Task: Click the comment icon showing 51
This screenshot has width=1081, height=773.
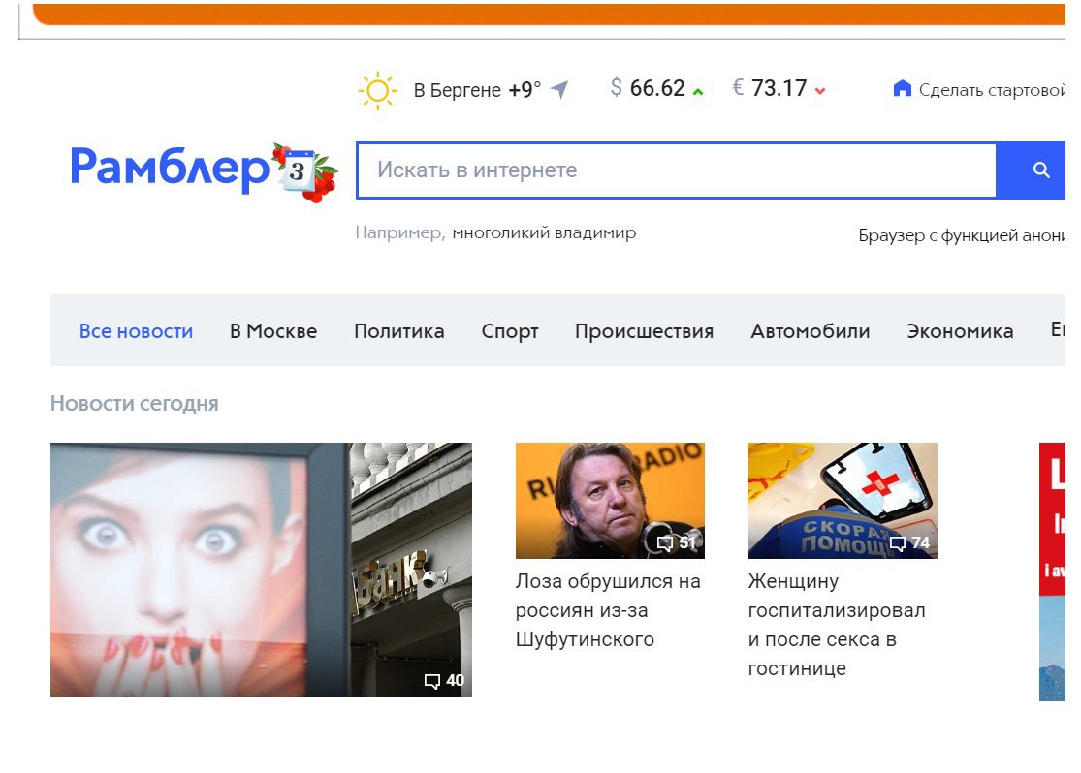Action: (664, 542)
